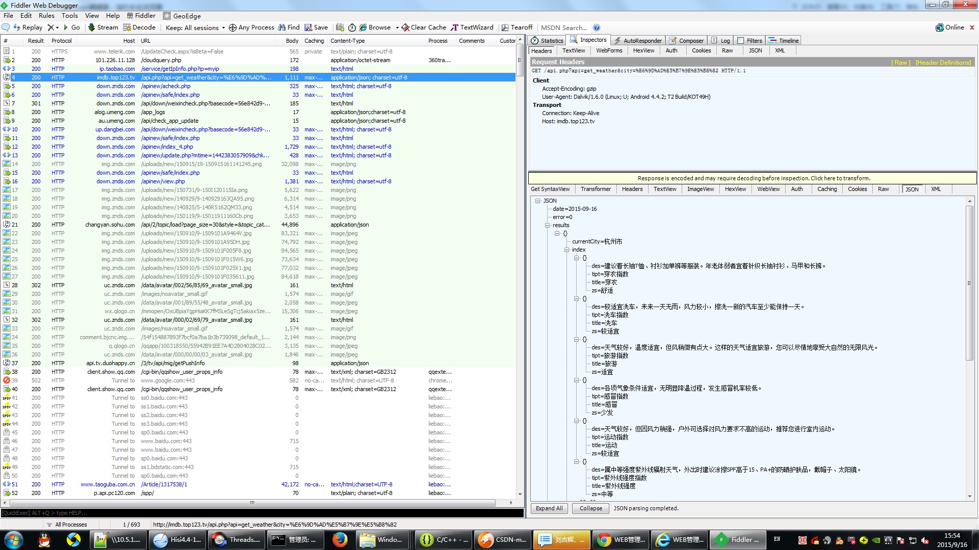Click the [Header Definitions] link
The height and width of the screenshot is (550, 979).
[943, 63]
